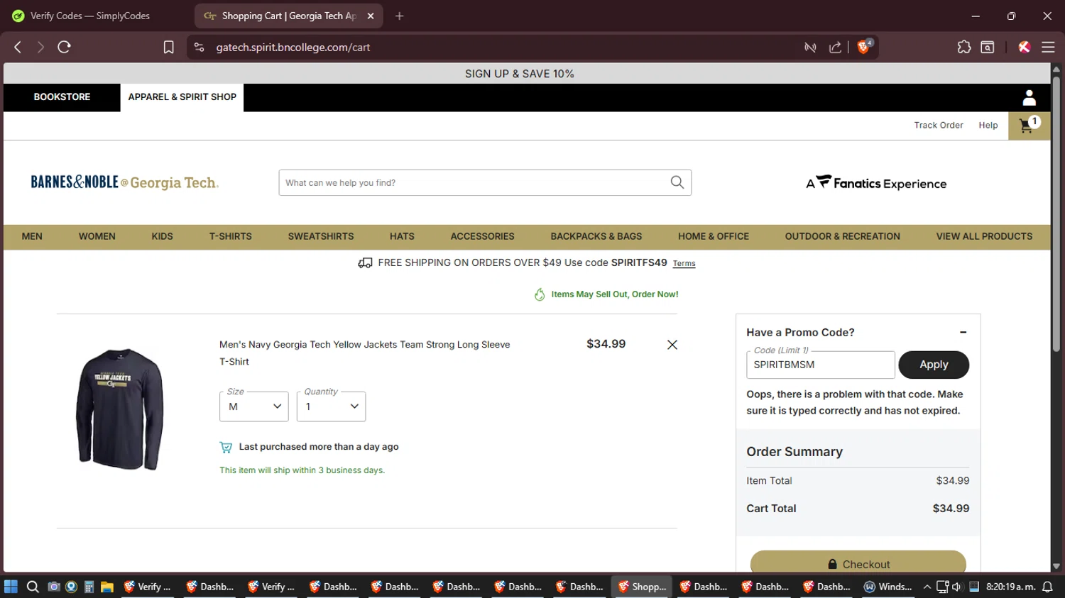Open the sidebar search panel icon
Screen dimensions: 1065x598
click(988, 47)
